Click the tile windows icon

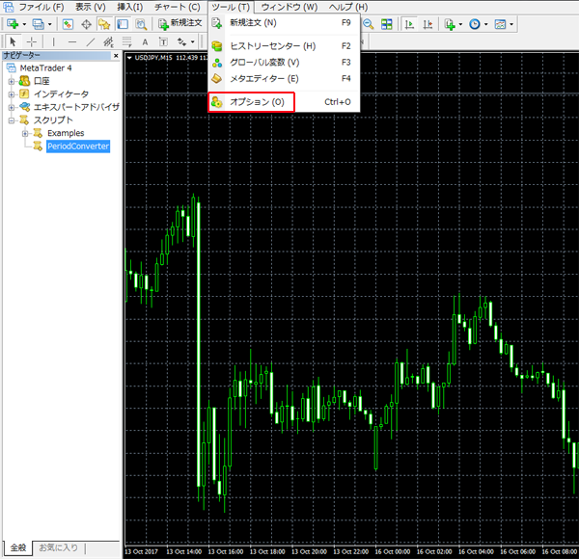388,24
